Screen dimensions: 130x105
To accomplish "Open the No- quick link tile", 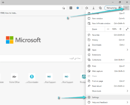I will 14,77.
